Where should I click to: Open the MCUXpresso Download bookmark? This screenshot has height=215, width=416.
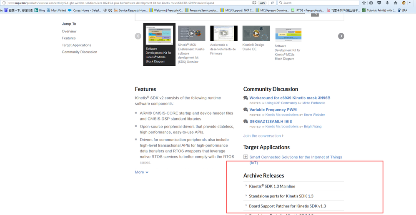pyautogui.click(x=273, y=10)
